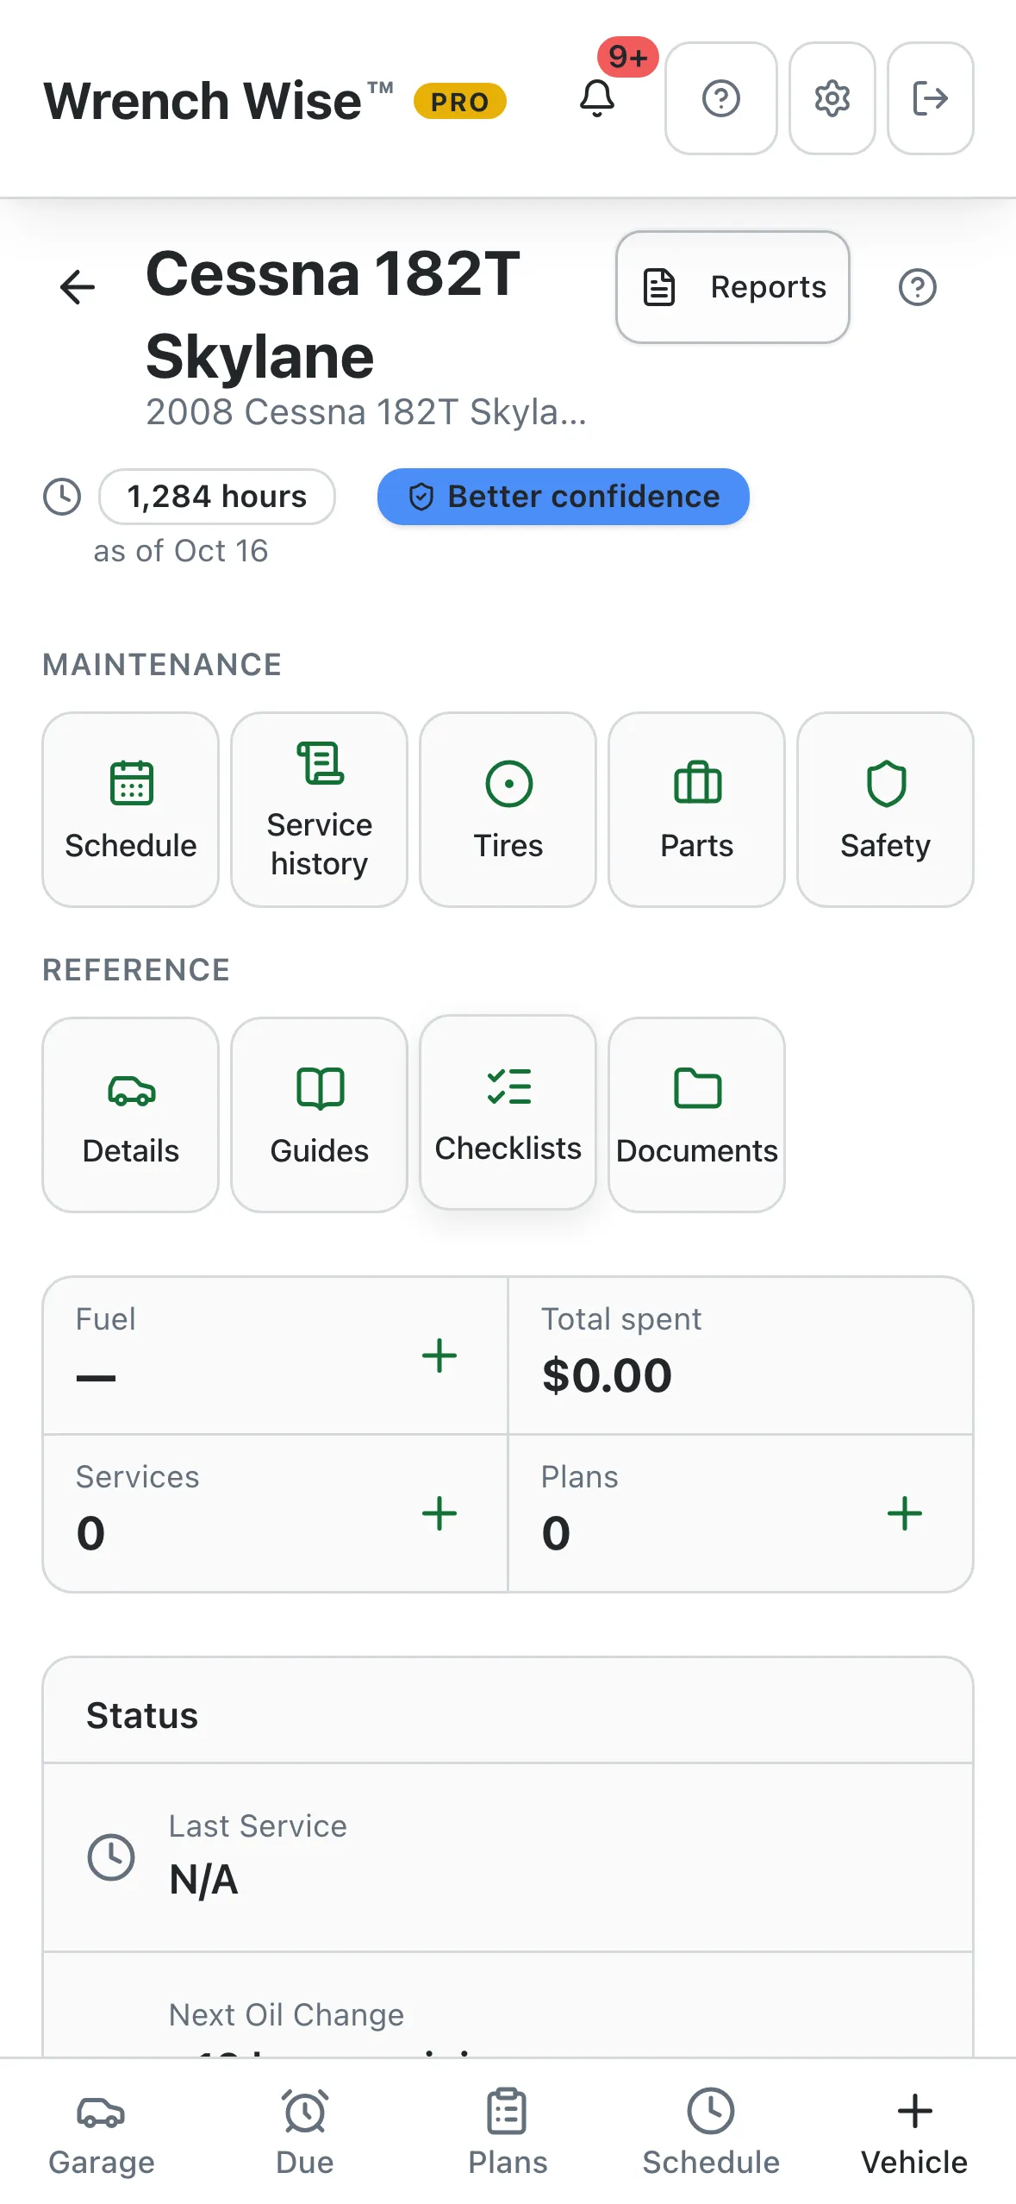
Task: Add a fuel entry with plus
Action: pyautogui.click(x=439, y=1356)
